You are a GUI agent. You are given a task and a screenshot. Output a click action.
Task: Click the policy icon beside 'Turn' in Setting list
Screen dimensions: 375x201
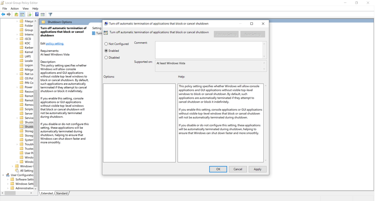pyautogui.click(x=93, y=33)
